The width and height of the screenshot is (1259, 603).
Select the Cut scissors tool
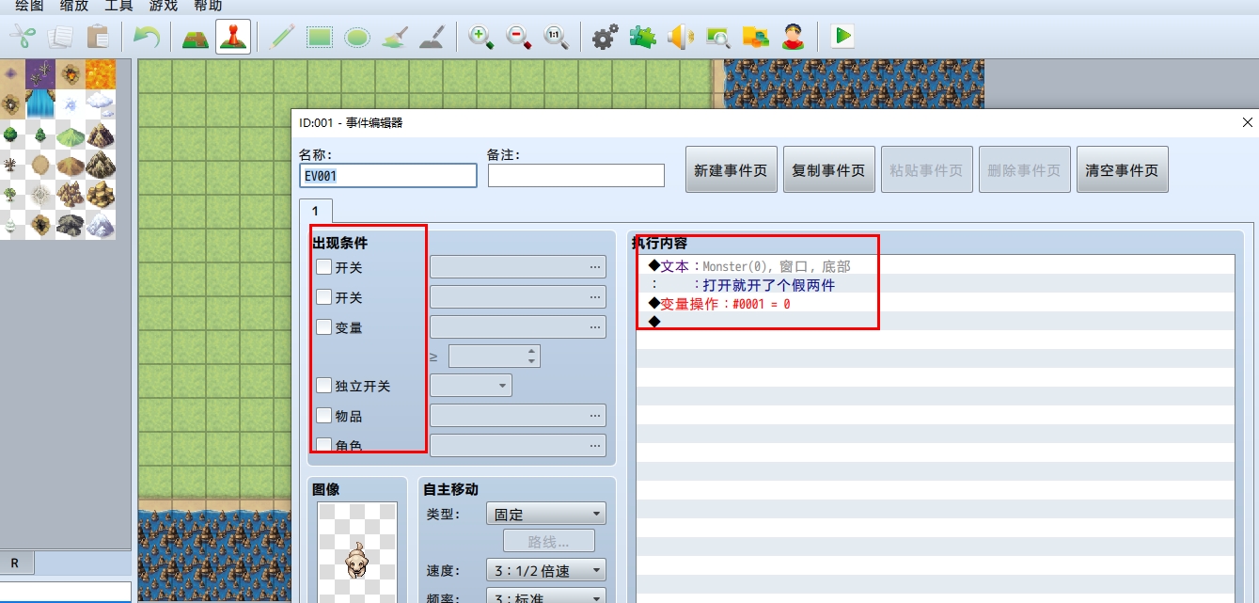[23, 37]
